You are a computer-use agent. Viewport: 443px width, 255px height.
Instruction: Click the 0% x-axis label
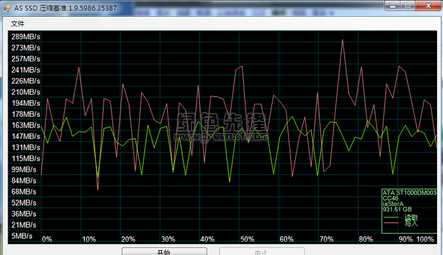pos(47,239)
